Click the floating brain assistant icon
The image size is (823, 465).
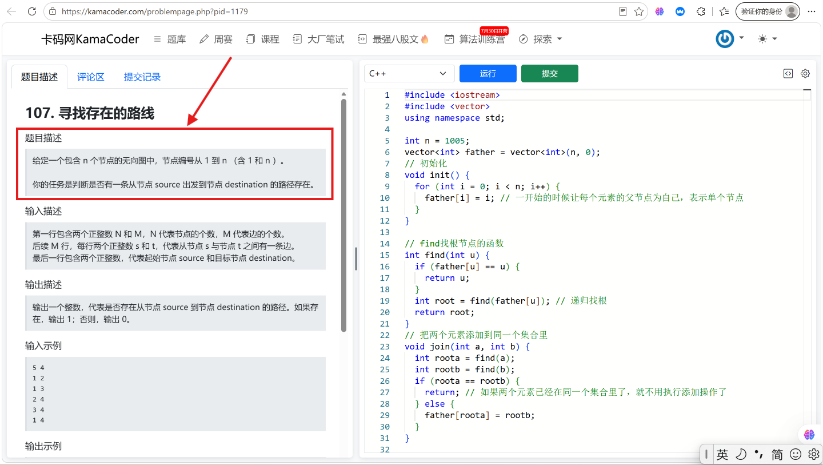pyautogui.click(x=809, y=435)
